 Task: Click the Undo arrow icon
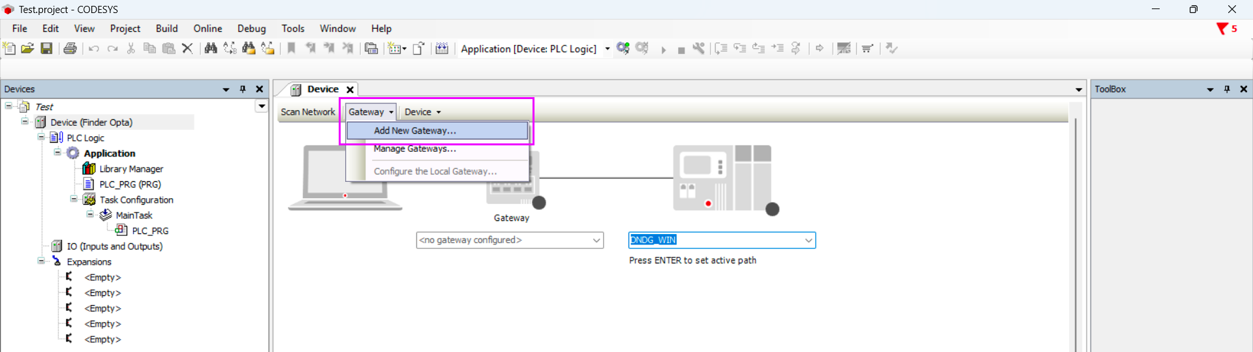coord(94,48)
